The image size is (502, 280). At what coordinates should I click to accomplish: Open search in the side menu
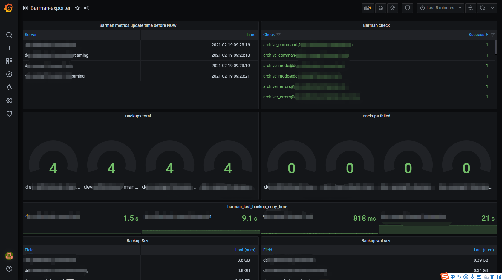point(9,35)
